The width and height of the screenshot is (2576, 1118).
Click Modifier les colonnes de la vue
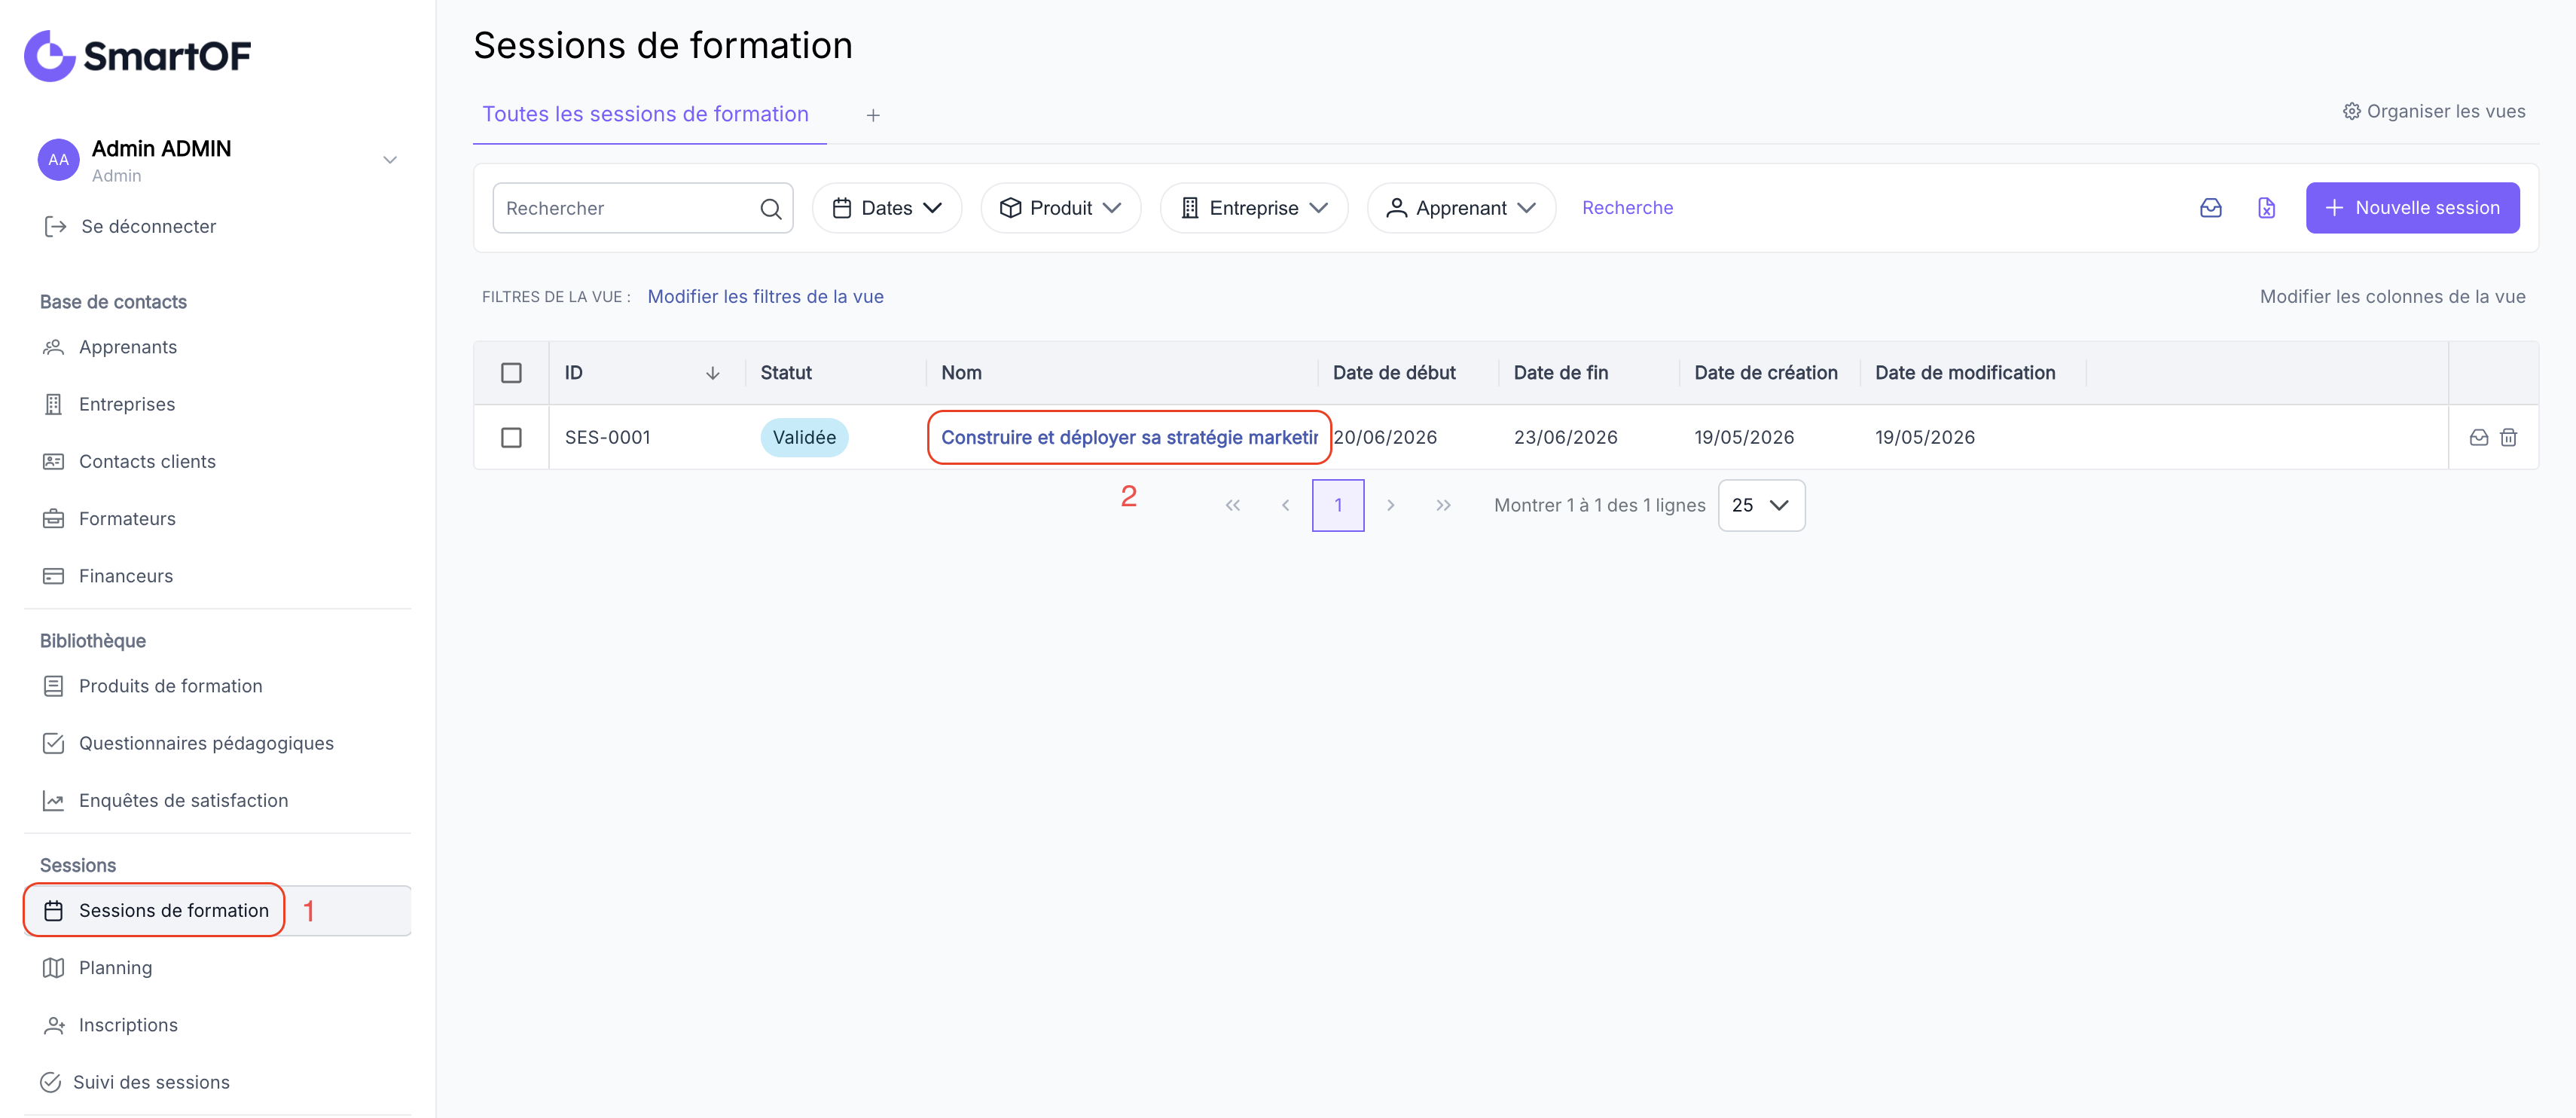click(2392, 297)
